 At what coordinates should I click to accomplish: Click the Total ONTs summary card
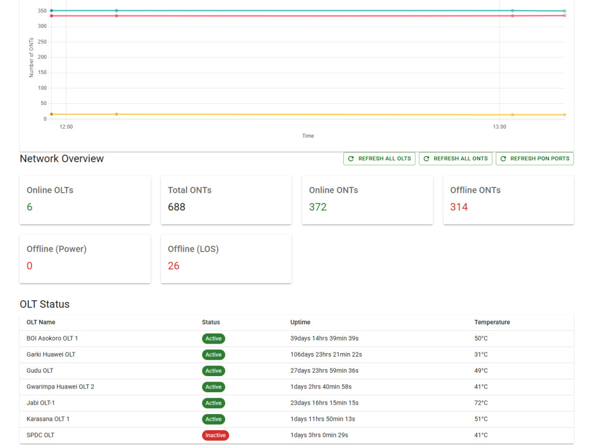pyautogui.click(x=226, y=200)
